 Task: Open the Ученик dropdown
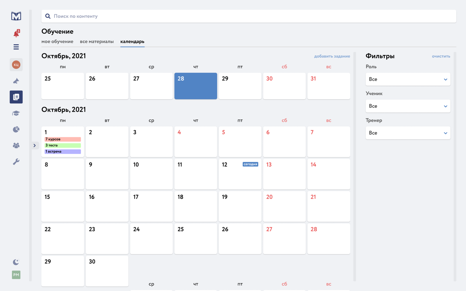(408, 106)
